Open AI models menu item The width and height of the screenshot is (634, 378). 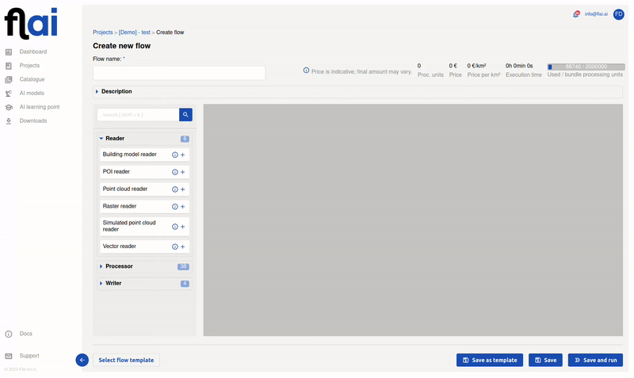click(x=32, y=94)
